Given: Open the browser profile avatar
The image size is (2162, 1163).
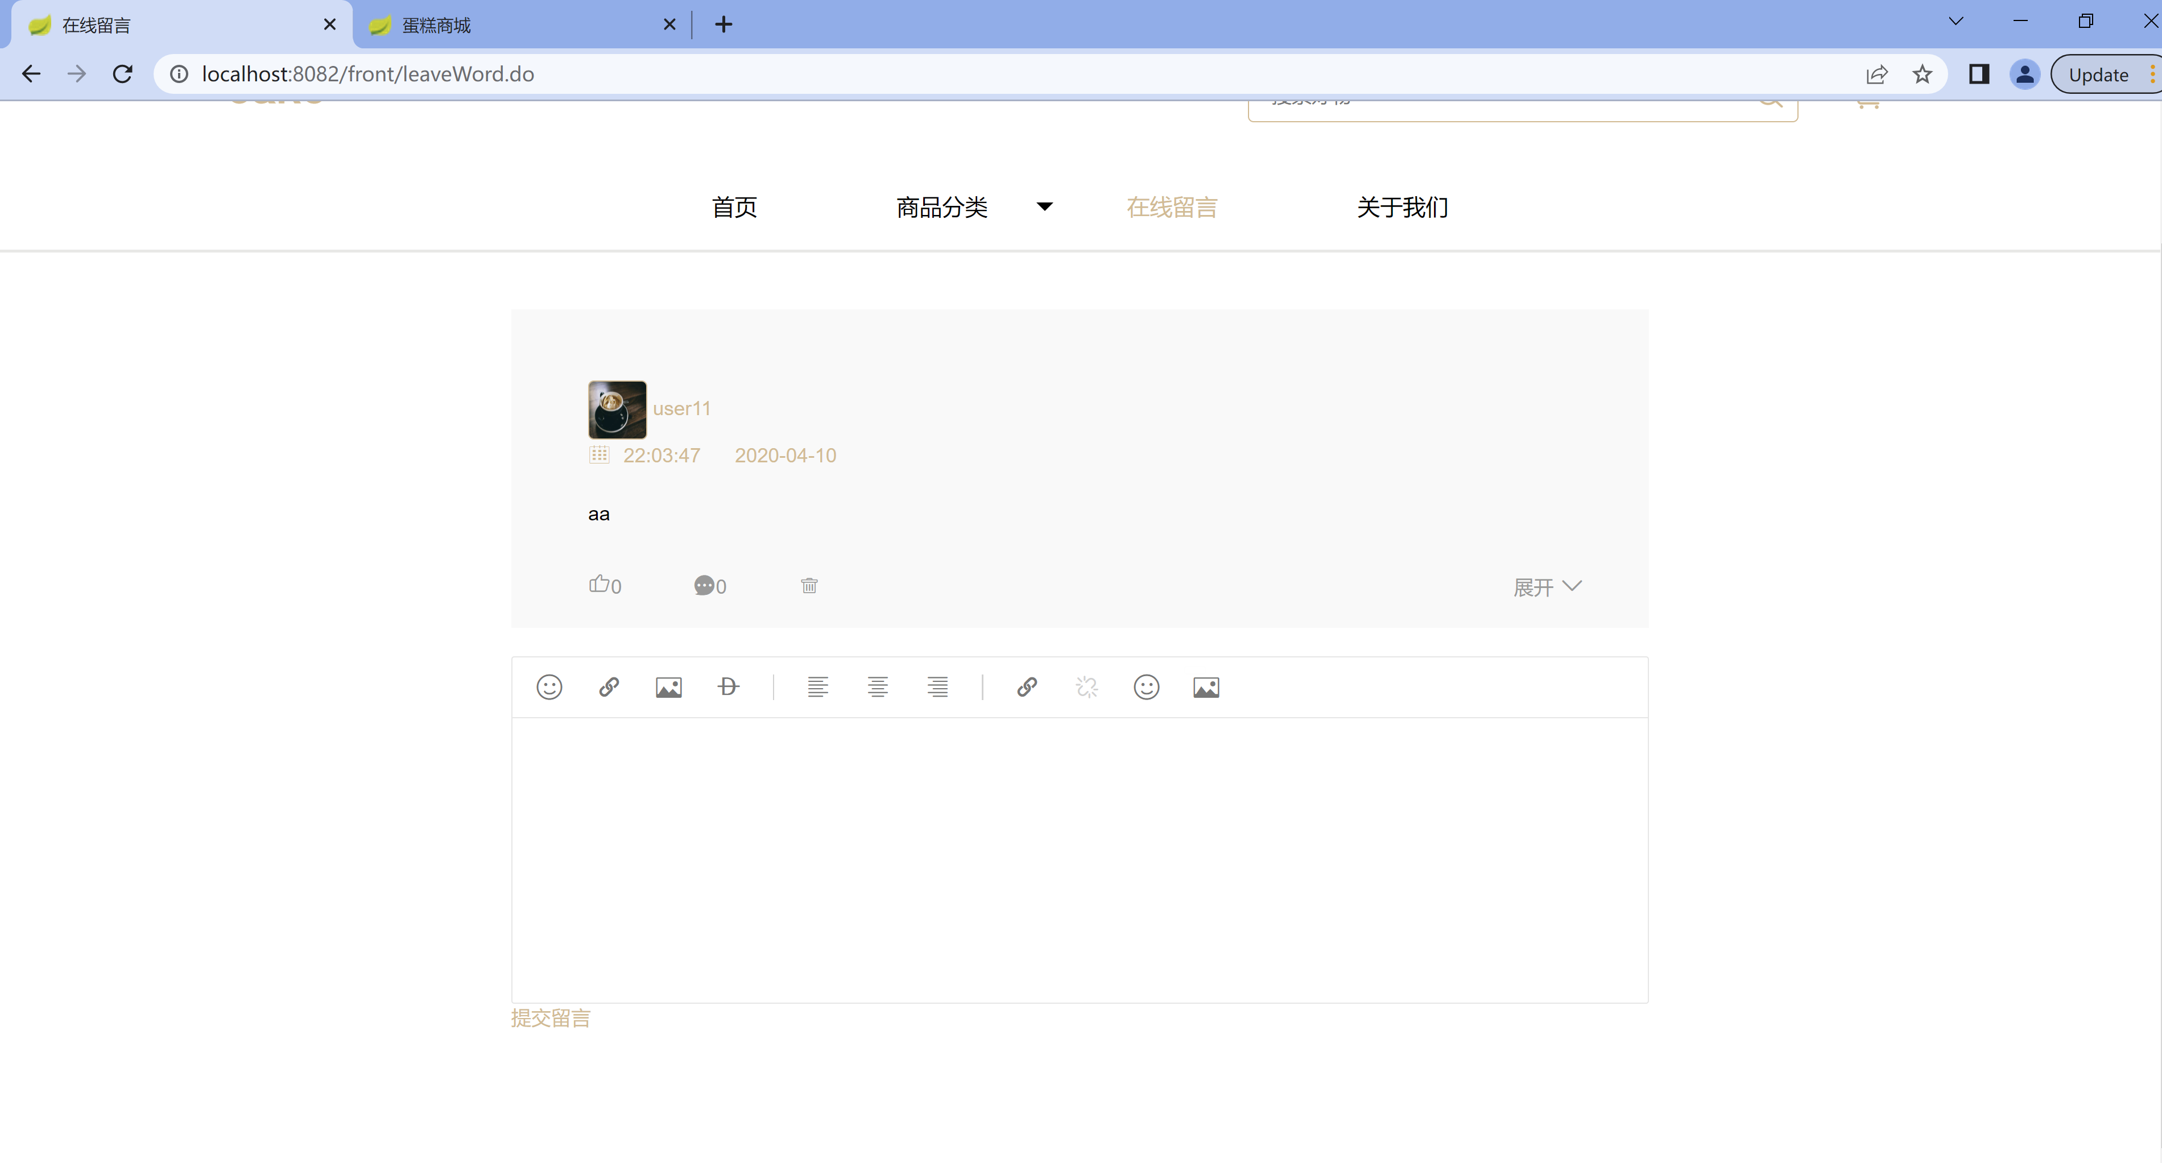Looking at the screenshot, I should click(2024, 75).
